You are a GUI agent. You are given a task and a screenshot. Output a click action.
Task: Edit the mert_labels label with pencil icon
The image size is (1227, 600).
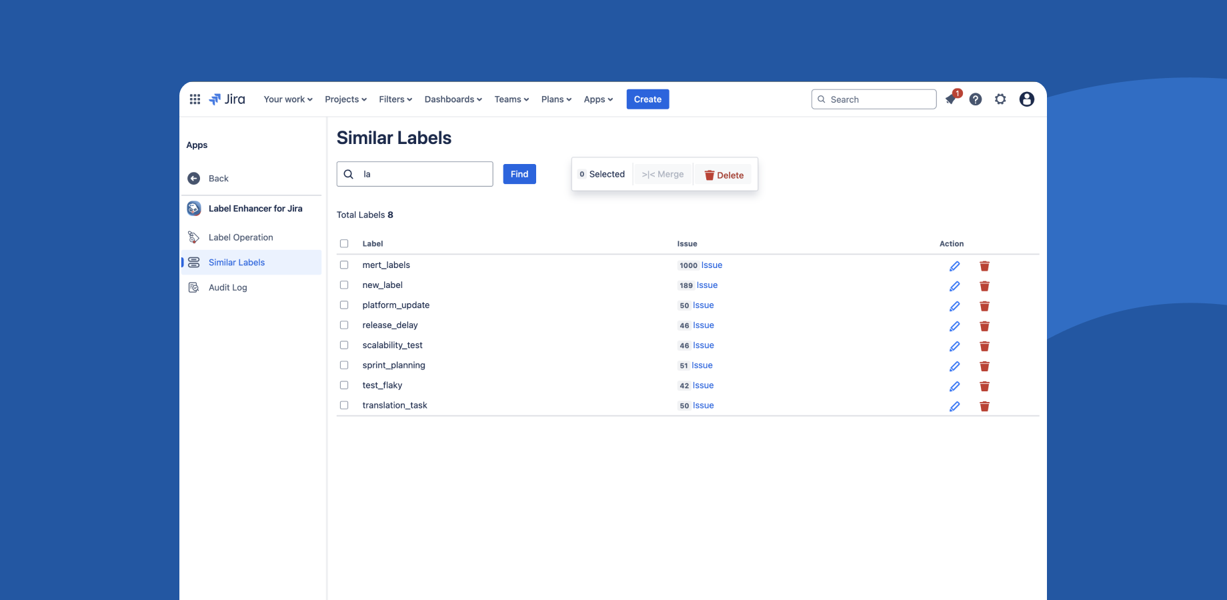pyautogui.click(x=955, y=266)
